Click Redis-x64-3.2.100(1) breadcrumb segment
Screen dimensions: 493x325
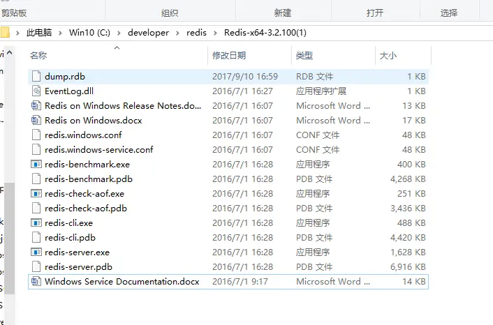tap(265, 33)
